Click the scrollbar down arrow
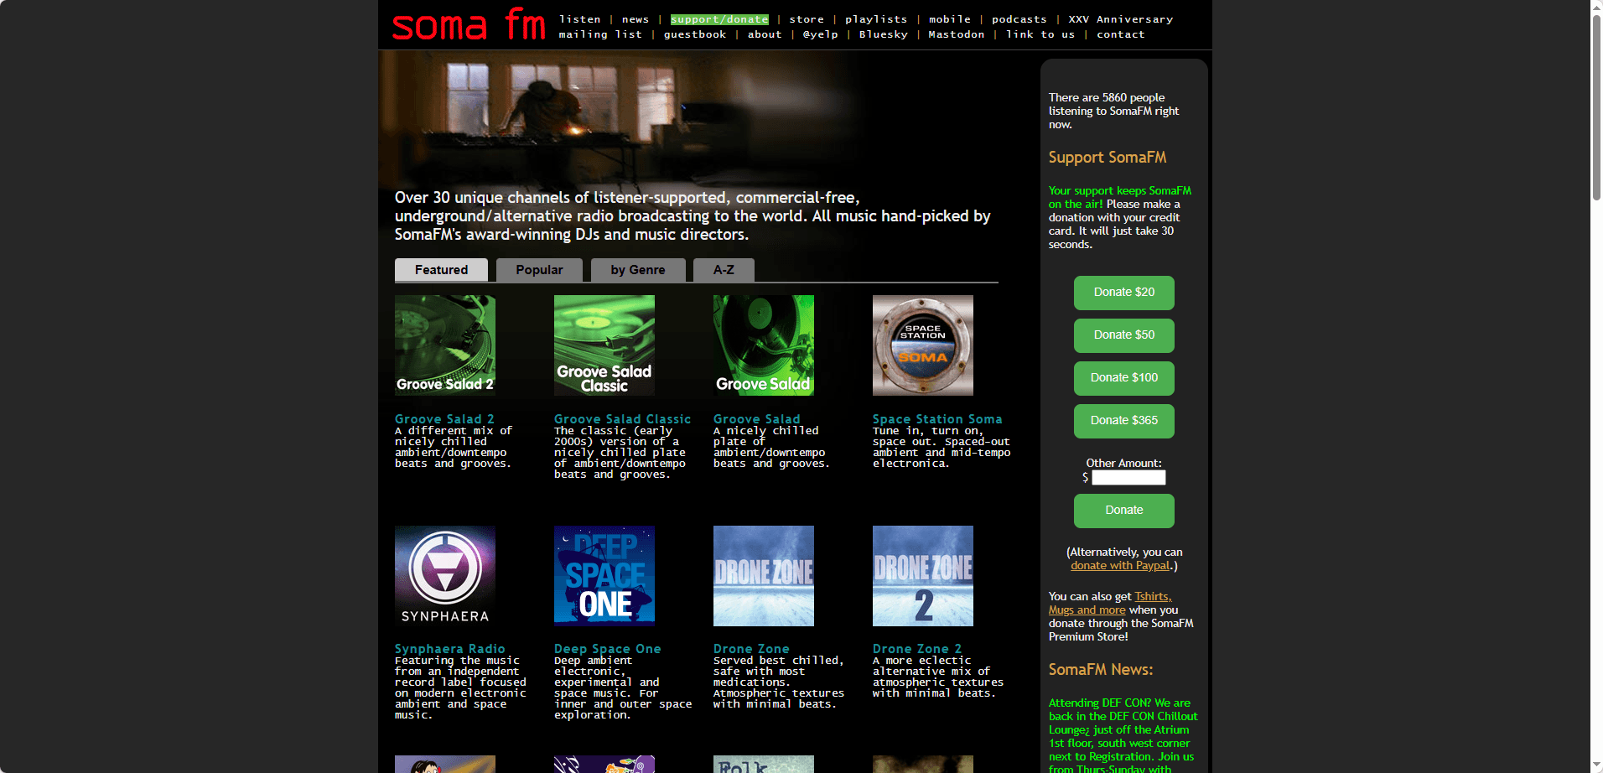Screen dimensions: 1603x773 1596,766
